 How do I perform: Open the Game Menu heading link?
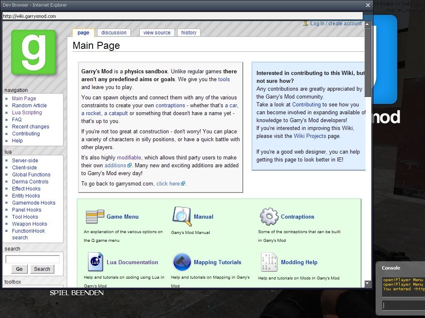tap(122, 217)
